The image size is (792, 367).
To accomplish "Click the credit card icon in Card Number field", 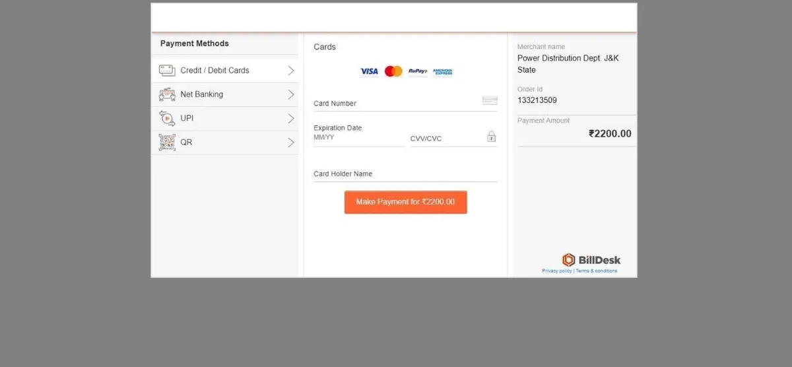I will [x=490, y=100].
